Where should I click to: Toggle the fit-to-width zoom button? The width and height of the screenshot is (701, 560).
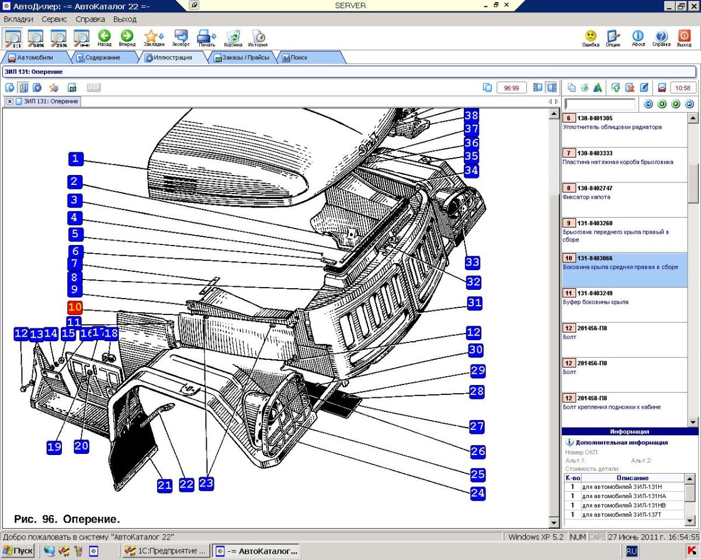(x=81, y=38)
